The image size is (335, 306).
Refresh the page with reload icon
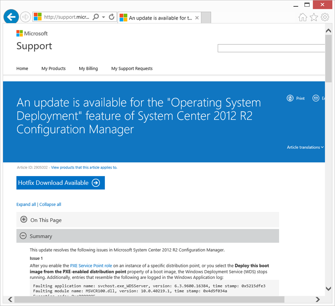click(112, 17)
